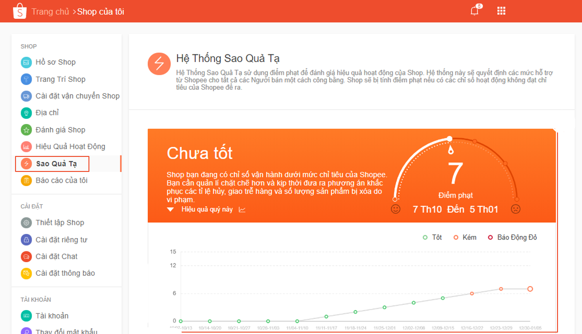Click the small chart icon beside Hiệu quả quý này

coord(242,210)
